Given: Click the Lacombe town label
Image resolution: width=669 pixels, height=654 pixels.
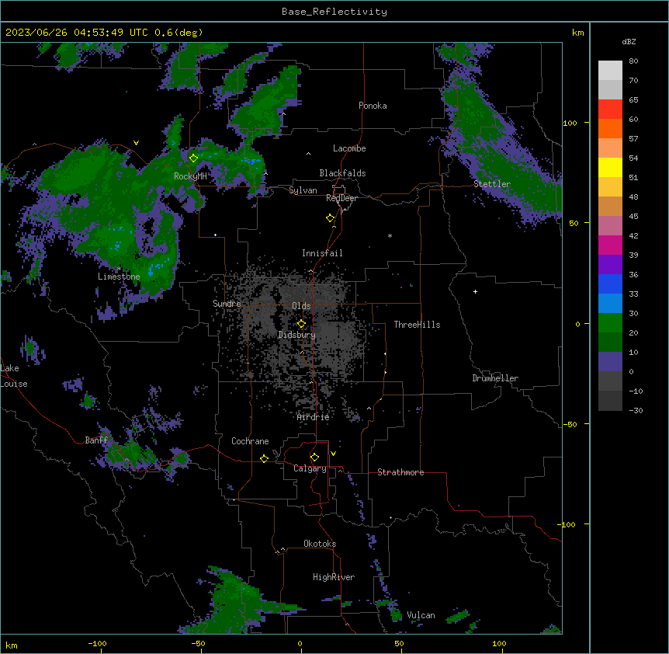Looking at the screenshot, I should point(349,148).
